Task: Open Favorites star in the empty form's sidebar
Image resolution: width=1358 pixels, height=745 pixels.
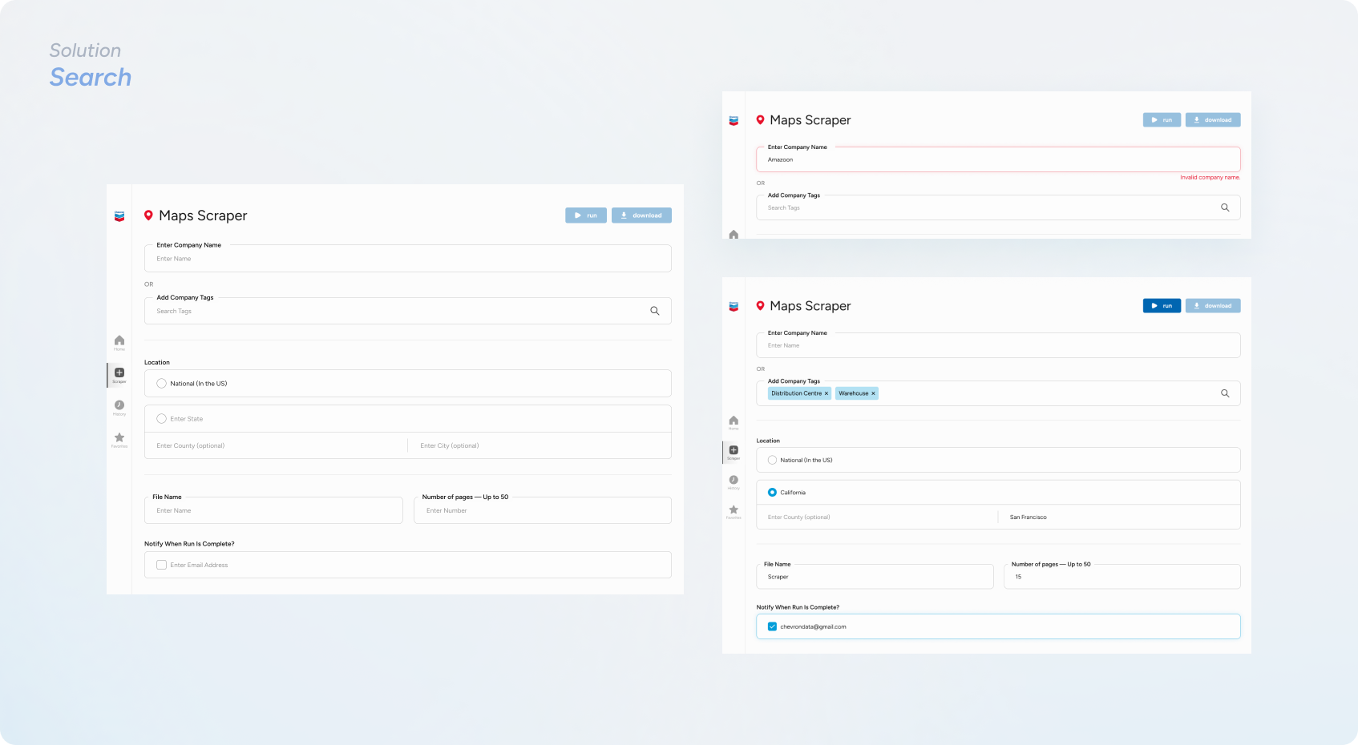Action: pos(119,438)
